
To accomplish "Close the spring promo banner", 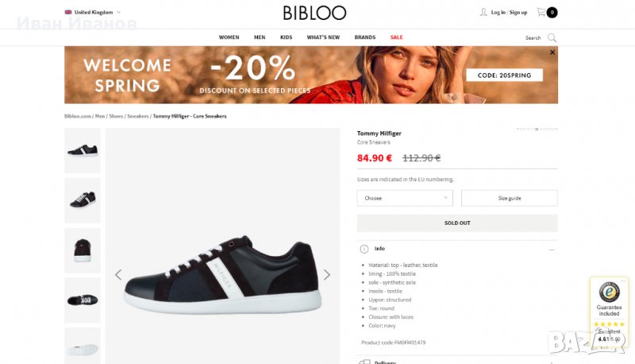I will click(x=552, y=52).
